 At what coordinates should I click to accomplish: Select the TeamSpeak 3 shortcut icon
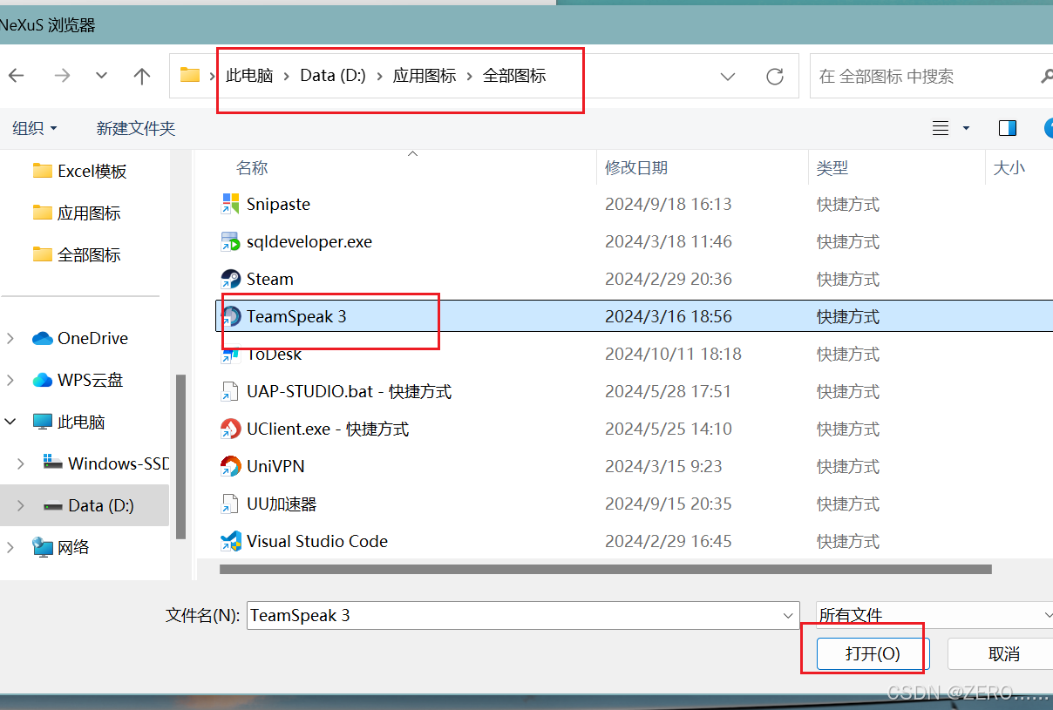click(230, 317)
